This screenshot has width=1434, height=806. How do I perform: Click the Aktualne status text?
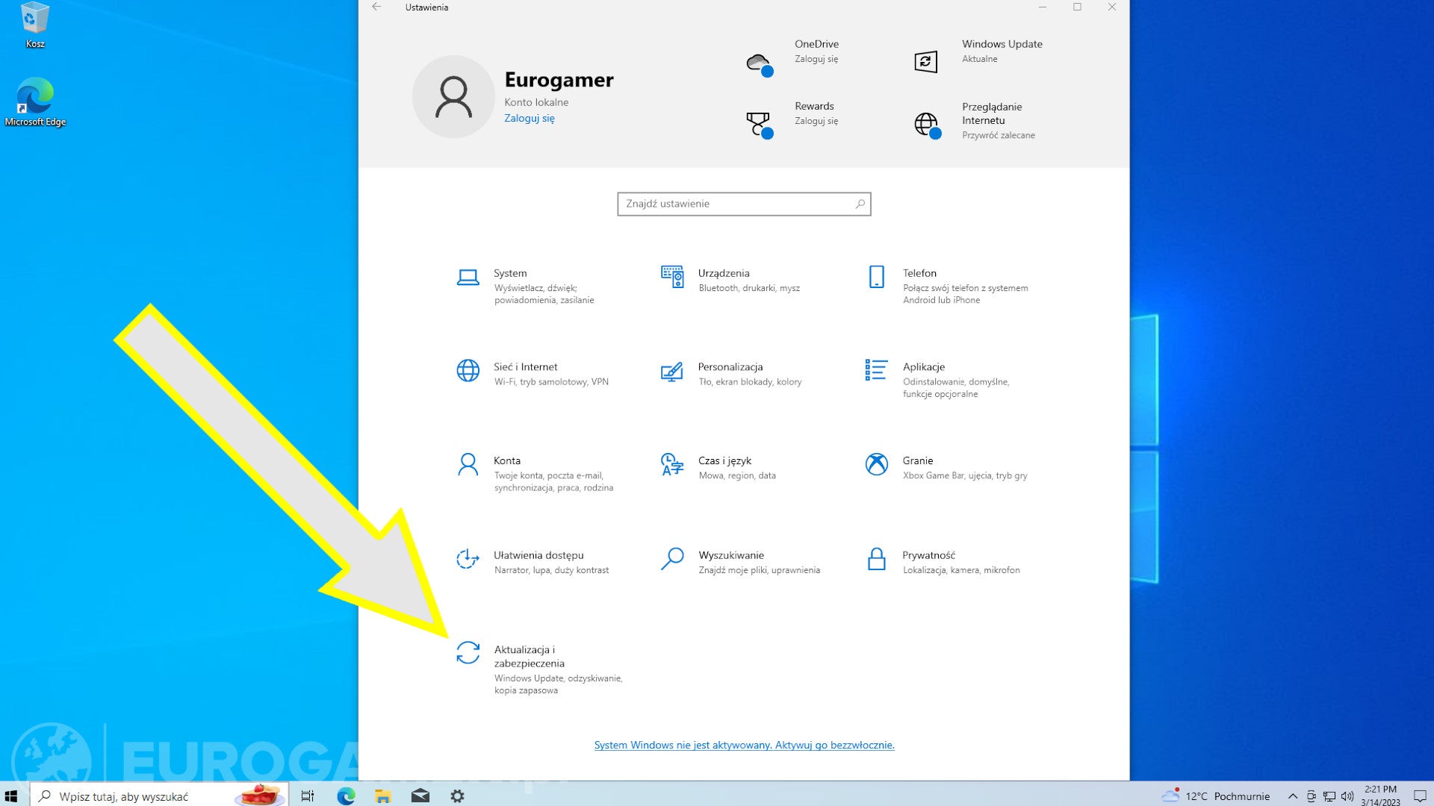[x=979, y=59]
